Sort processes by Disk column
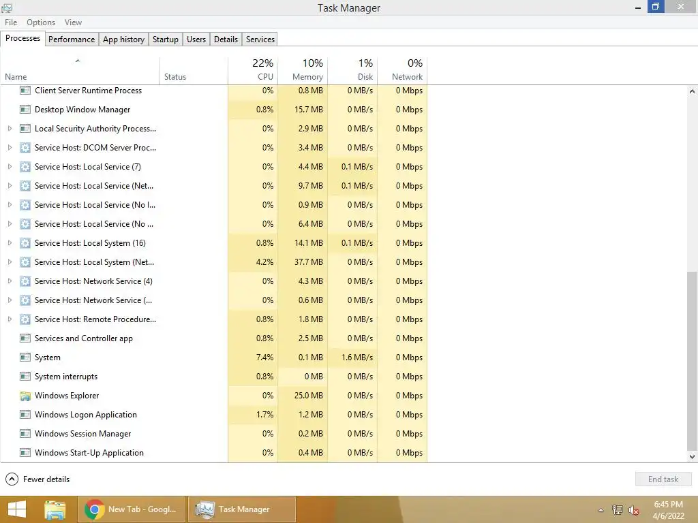The width and height of the screenshot is (698, 523). click(352, 71)
